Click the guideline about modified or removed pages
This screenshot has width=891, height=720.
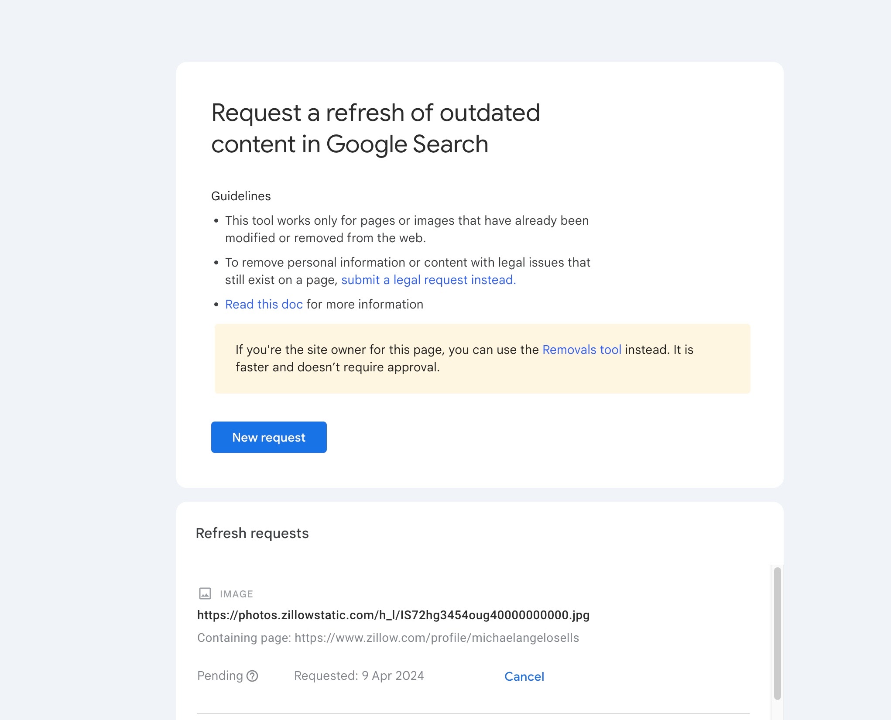pos(407,229)
